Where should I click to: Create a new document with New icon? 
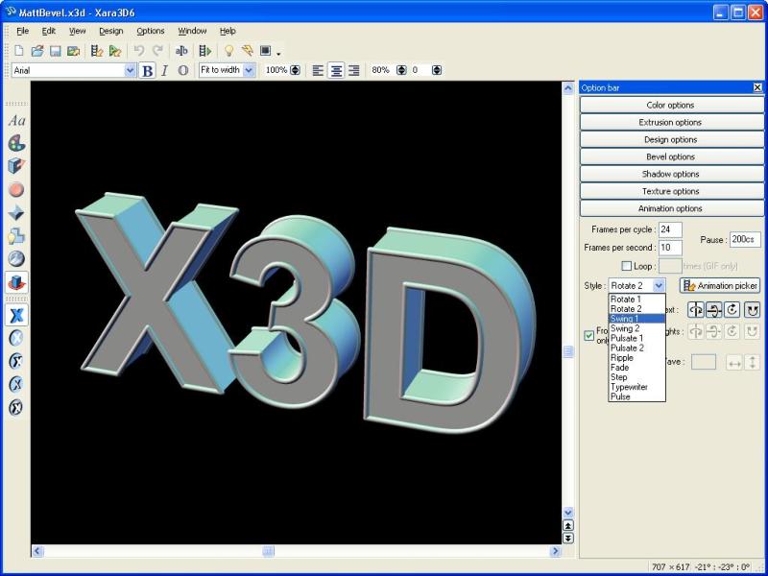tap(18, 51)
